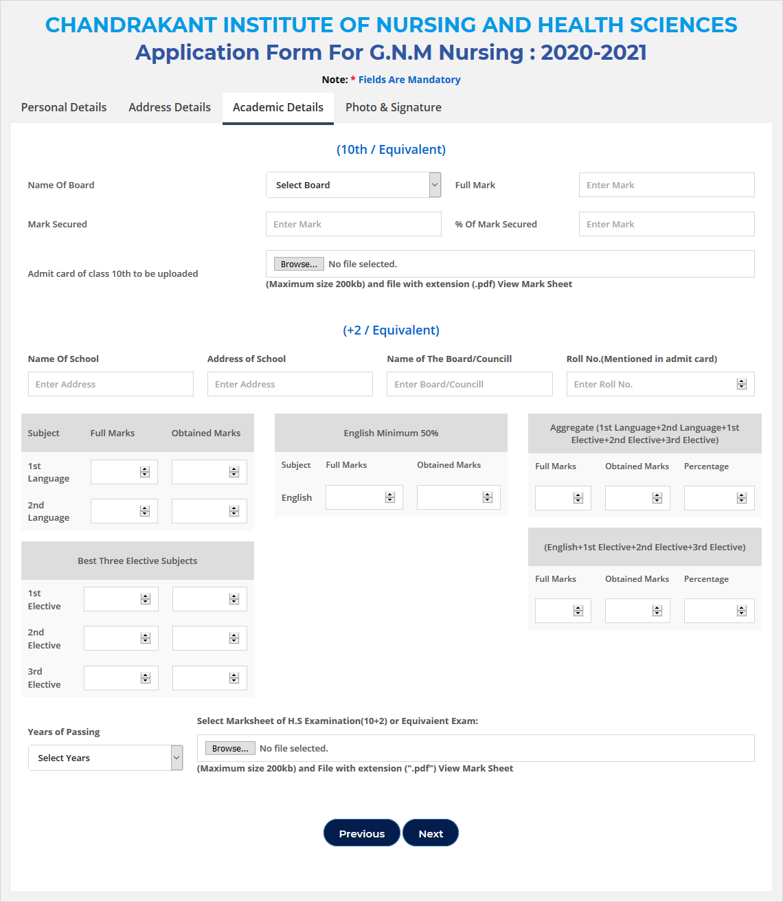Click the "Fields Are Mandatory" note text
Image resolution: width=783 pixels, height=902 pixels.
click(x=409, y=80)
